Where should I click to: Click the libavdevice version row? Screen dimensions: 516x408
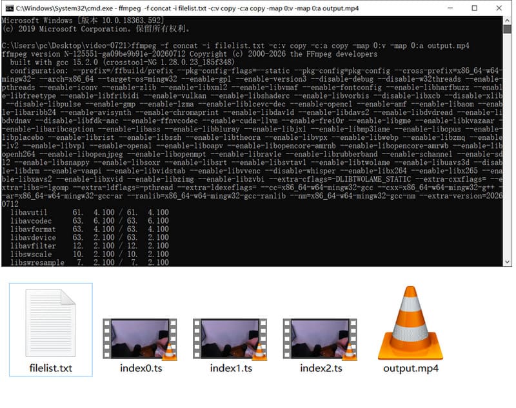click(90, 237)
